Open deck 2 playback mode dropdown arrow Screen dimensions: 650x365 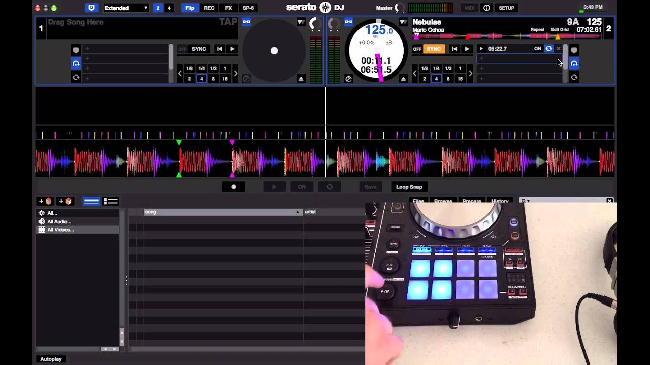(403, 22)
